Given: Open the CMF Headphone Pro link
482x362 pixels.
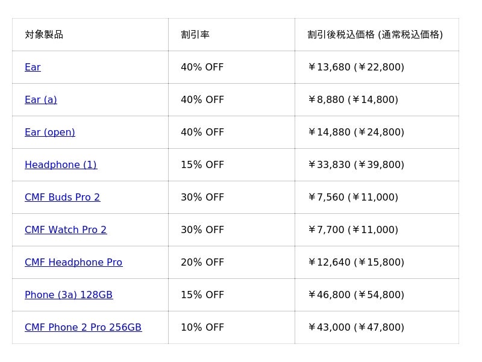Looking at the screenshot, I should [73, 263].
